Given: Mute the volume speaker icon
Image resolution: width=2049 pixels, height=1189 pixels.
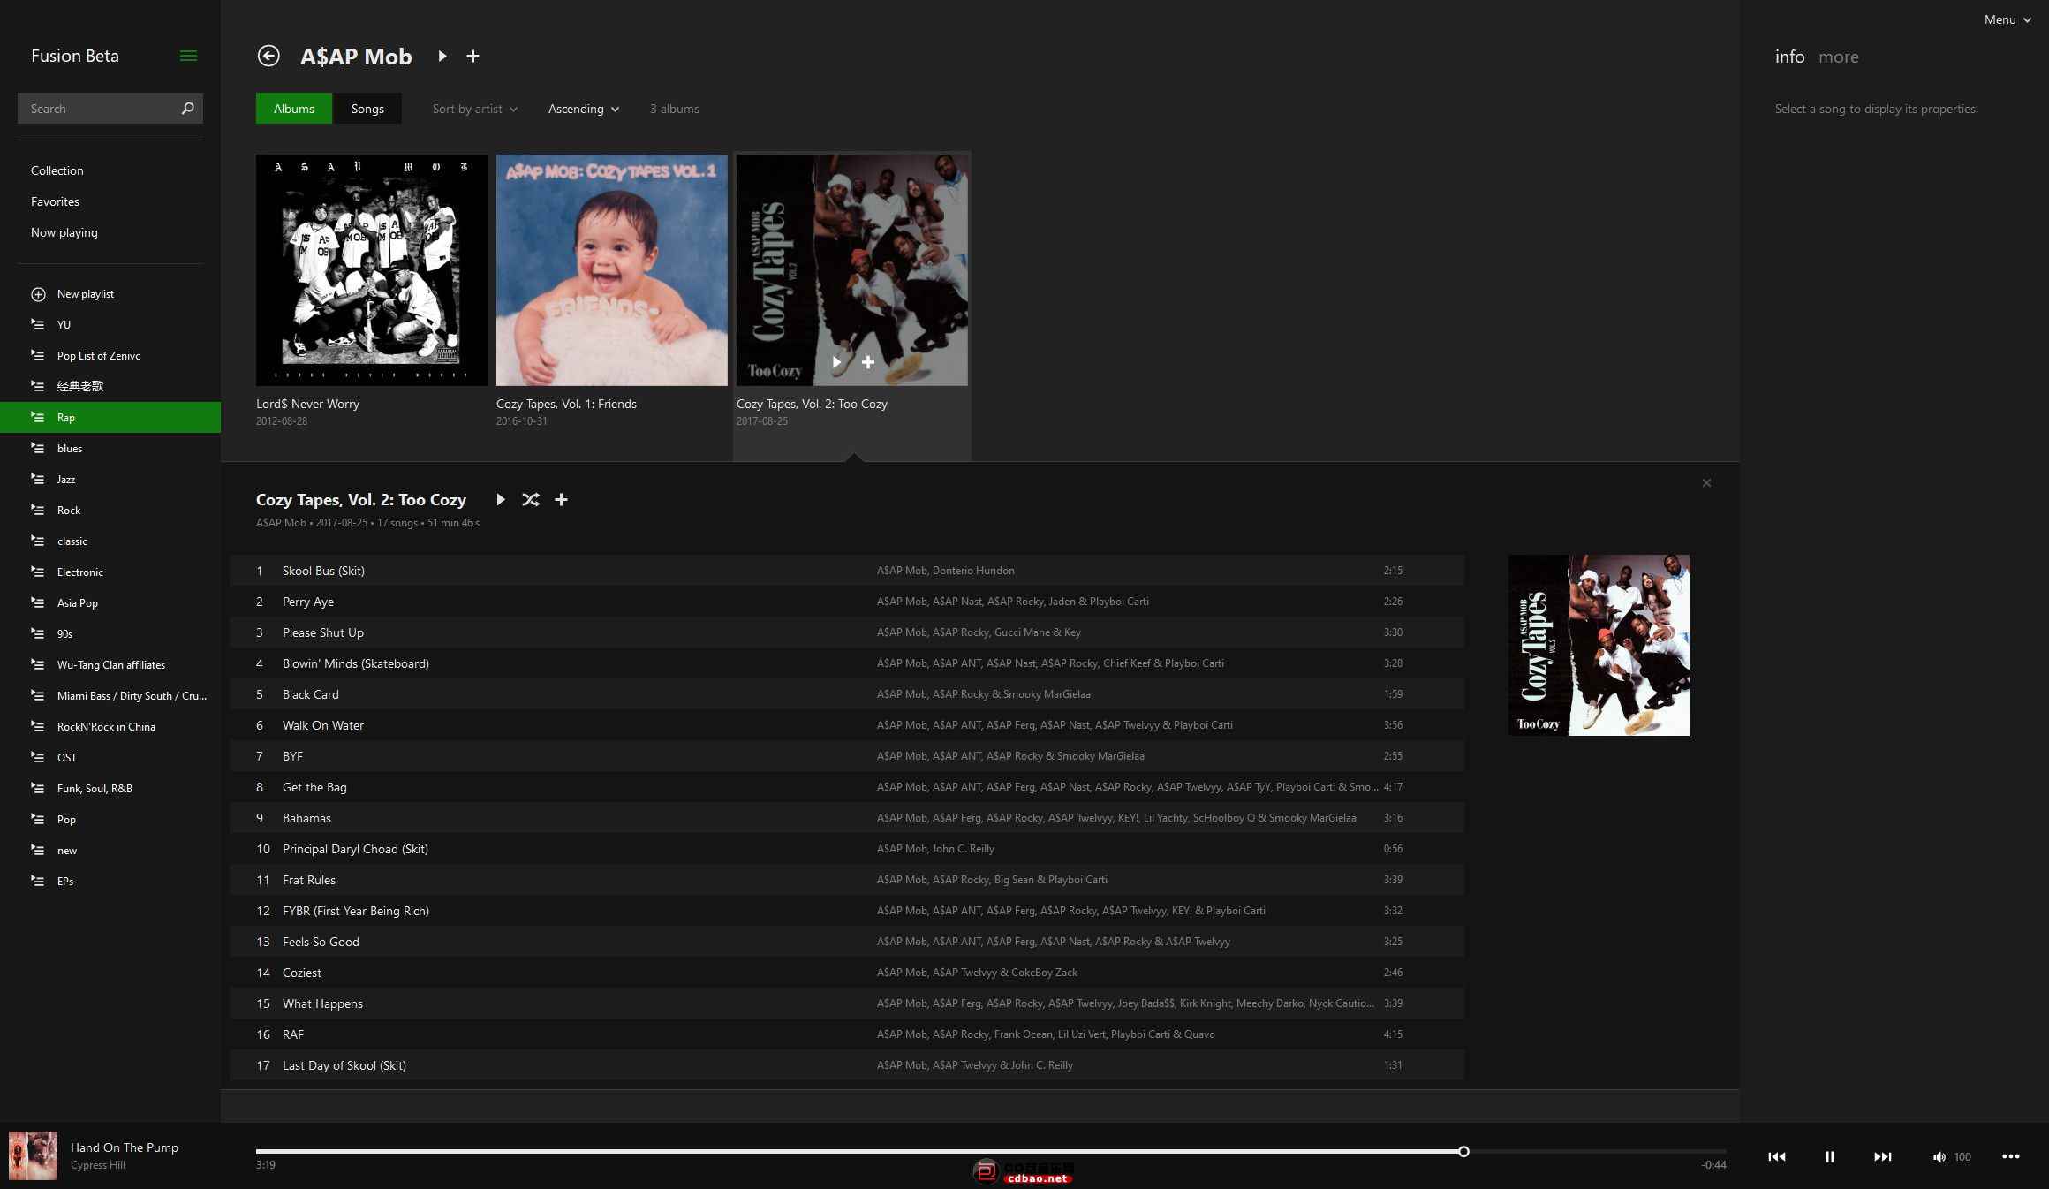Looking at the screenshot, I should (x=1939, y=1157).
